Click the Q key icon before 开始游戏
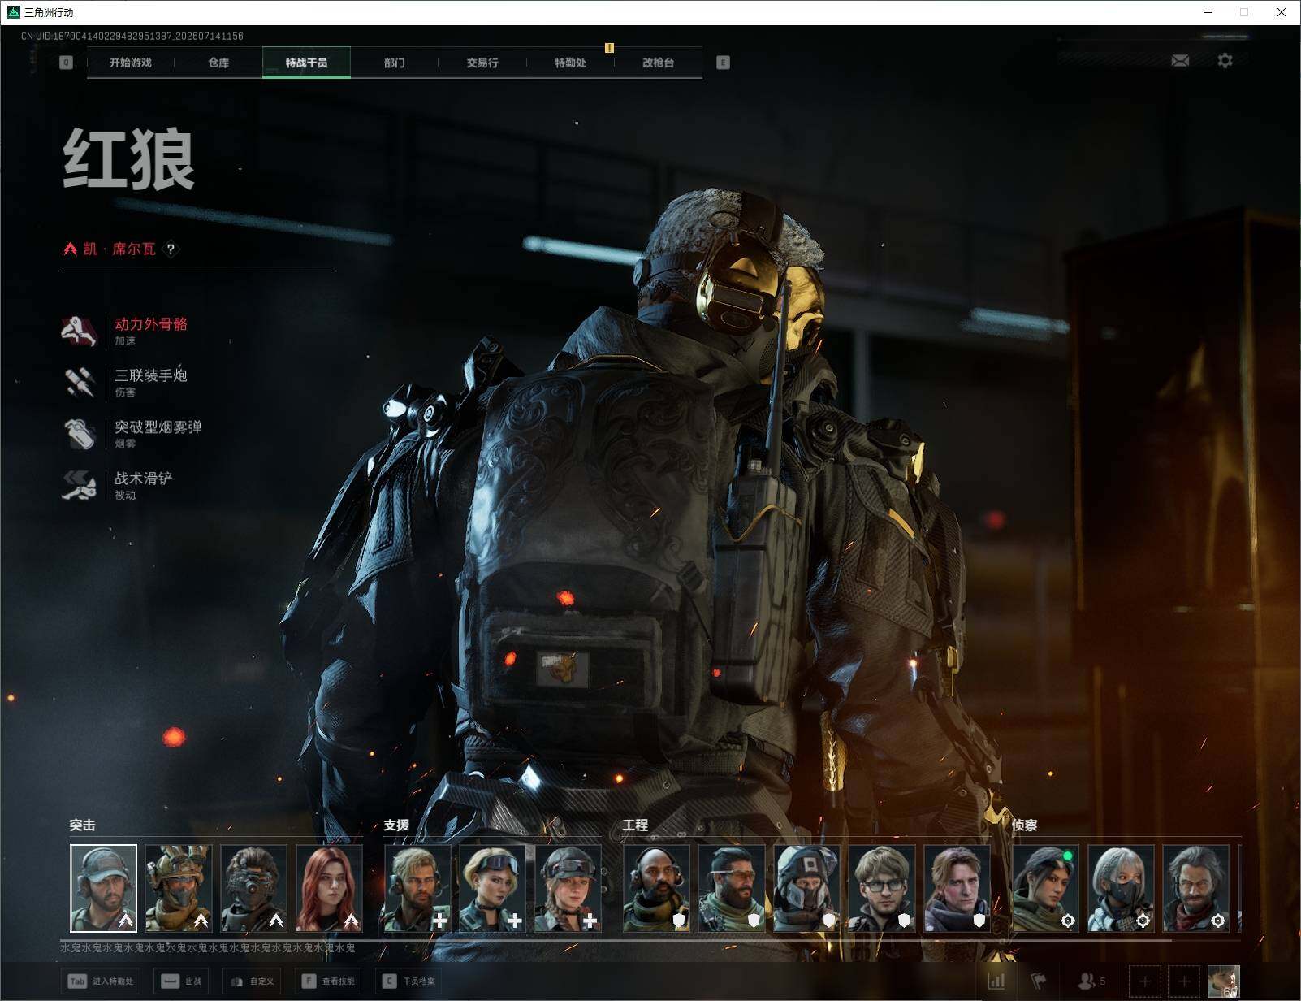The image size is (1301, 1001). [67, 63]
